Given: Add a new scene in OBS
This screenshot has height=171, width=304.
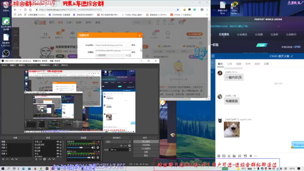Looking at the screenshot, I should [x=3, y=159].
